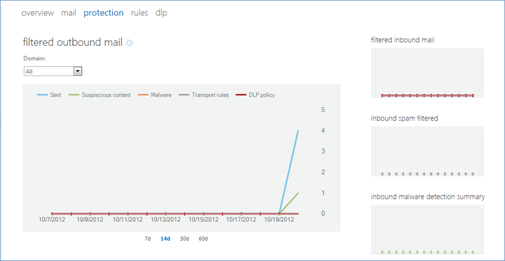Screen dimensions: 505x261
Task: Click the Domain field showing All
Action: 53,71
